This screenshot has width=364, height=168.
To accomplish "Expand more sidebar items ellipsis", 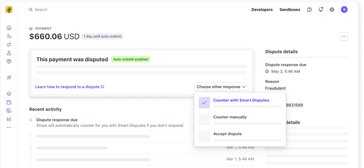I will [9, 127].
